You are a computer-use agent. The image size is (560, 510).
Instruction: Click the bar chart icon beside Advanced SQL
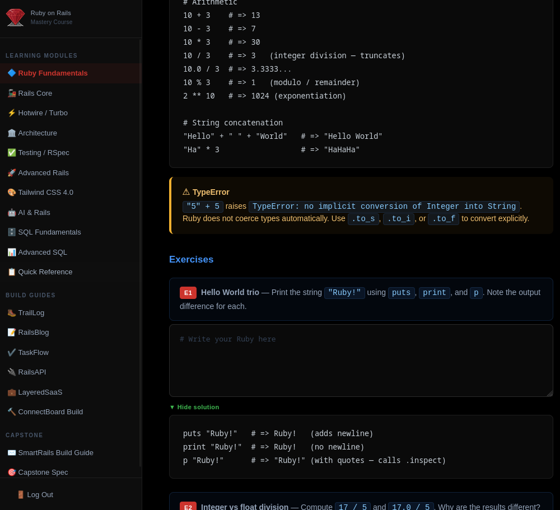(12, 252)
